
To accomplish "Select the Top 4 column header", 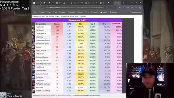I will [x=93, y=24].
